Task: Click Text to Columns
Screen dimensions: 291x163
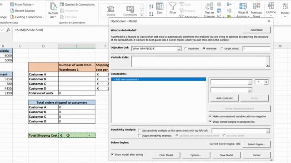Action: pyautogui.click(x=209, y=10)
